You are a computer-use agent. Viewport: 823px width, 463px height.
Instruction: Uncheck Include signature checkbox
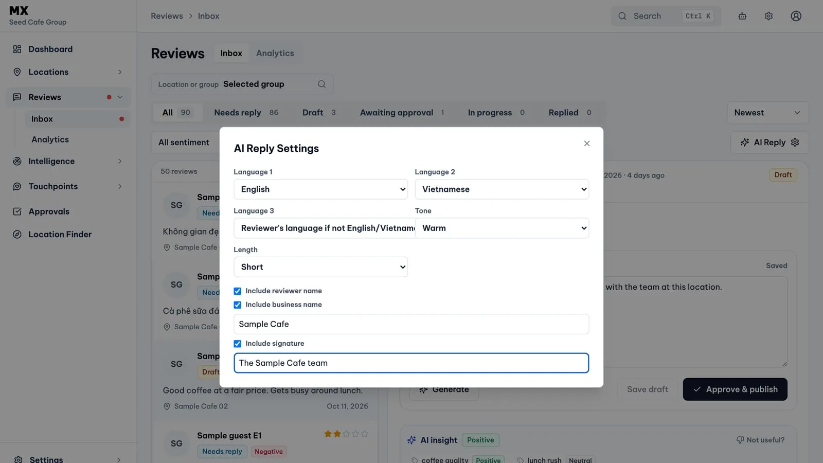pyautogui.click(x=238, y=344)
